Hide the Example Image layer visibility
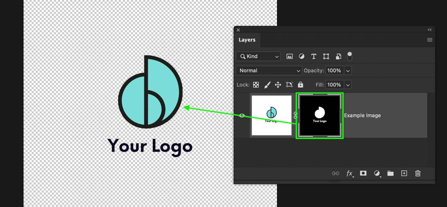The width and height of the screenshot is (447, 207). coord(242,115)
